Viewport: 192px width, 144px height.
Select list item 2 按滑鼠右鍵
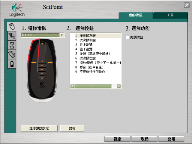tap(98, 40)
